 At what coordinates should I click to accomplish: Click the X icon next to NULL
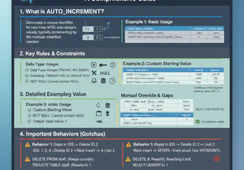(x=94, y=73)
